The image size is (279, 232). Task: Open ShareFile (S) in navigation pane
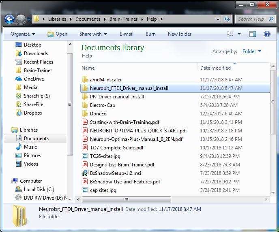point(33,96)
